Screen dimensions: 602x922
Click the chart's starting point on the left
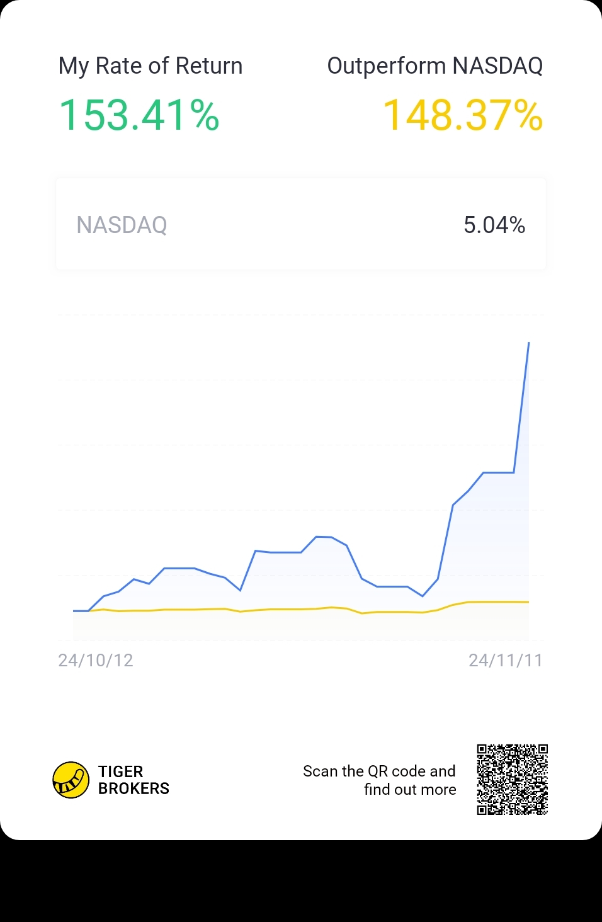[x=74, y=611]
